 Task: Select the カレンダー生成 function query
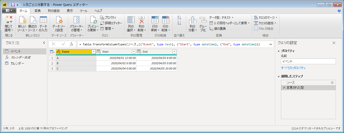coord(25,57)
